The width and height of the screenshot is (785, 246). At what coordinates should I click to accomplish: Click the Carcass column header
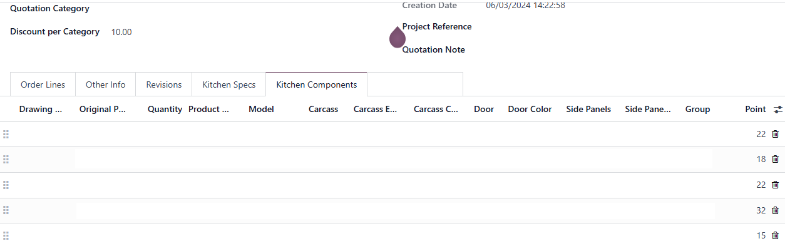point(323,109)
